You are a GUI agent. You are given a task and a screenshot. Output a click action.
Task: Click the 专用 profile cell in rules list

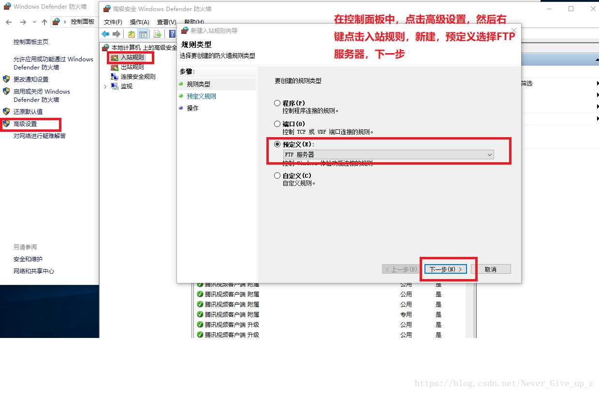pos(406,314)
